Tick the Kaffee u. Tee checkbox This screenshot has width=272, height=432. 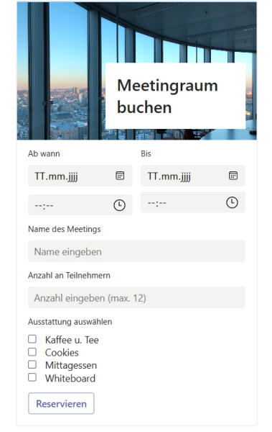32,339
